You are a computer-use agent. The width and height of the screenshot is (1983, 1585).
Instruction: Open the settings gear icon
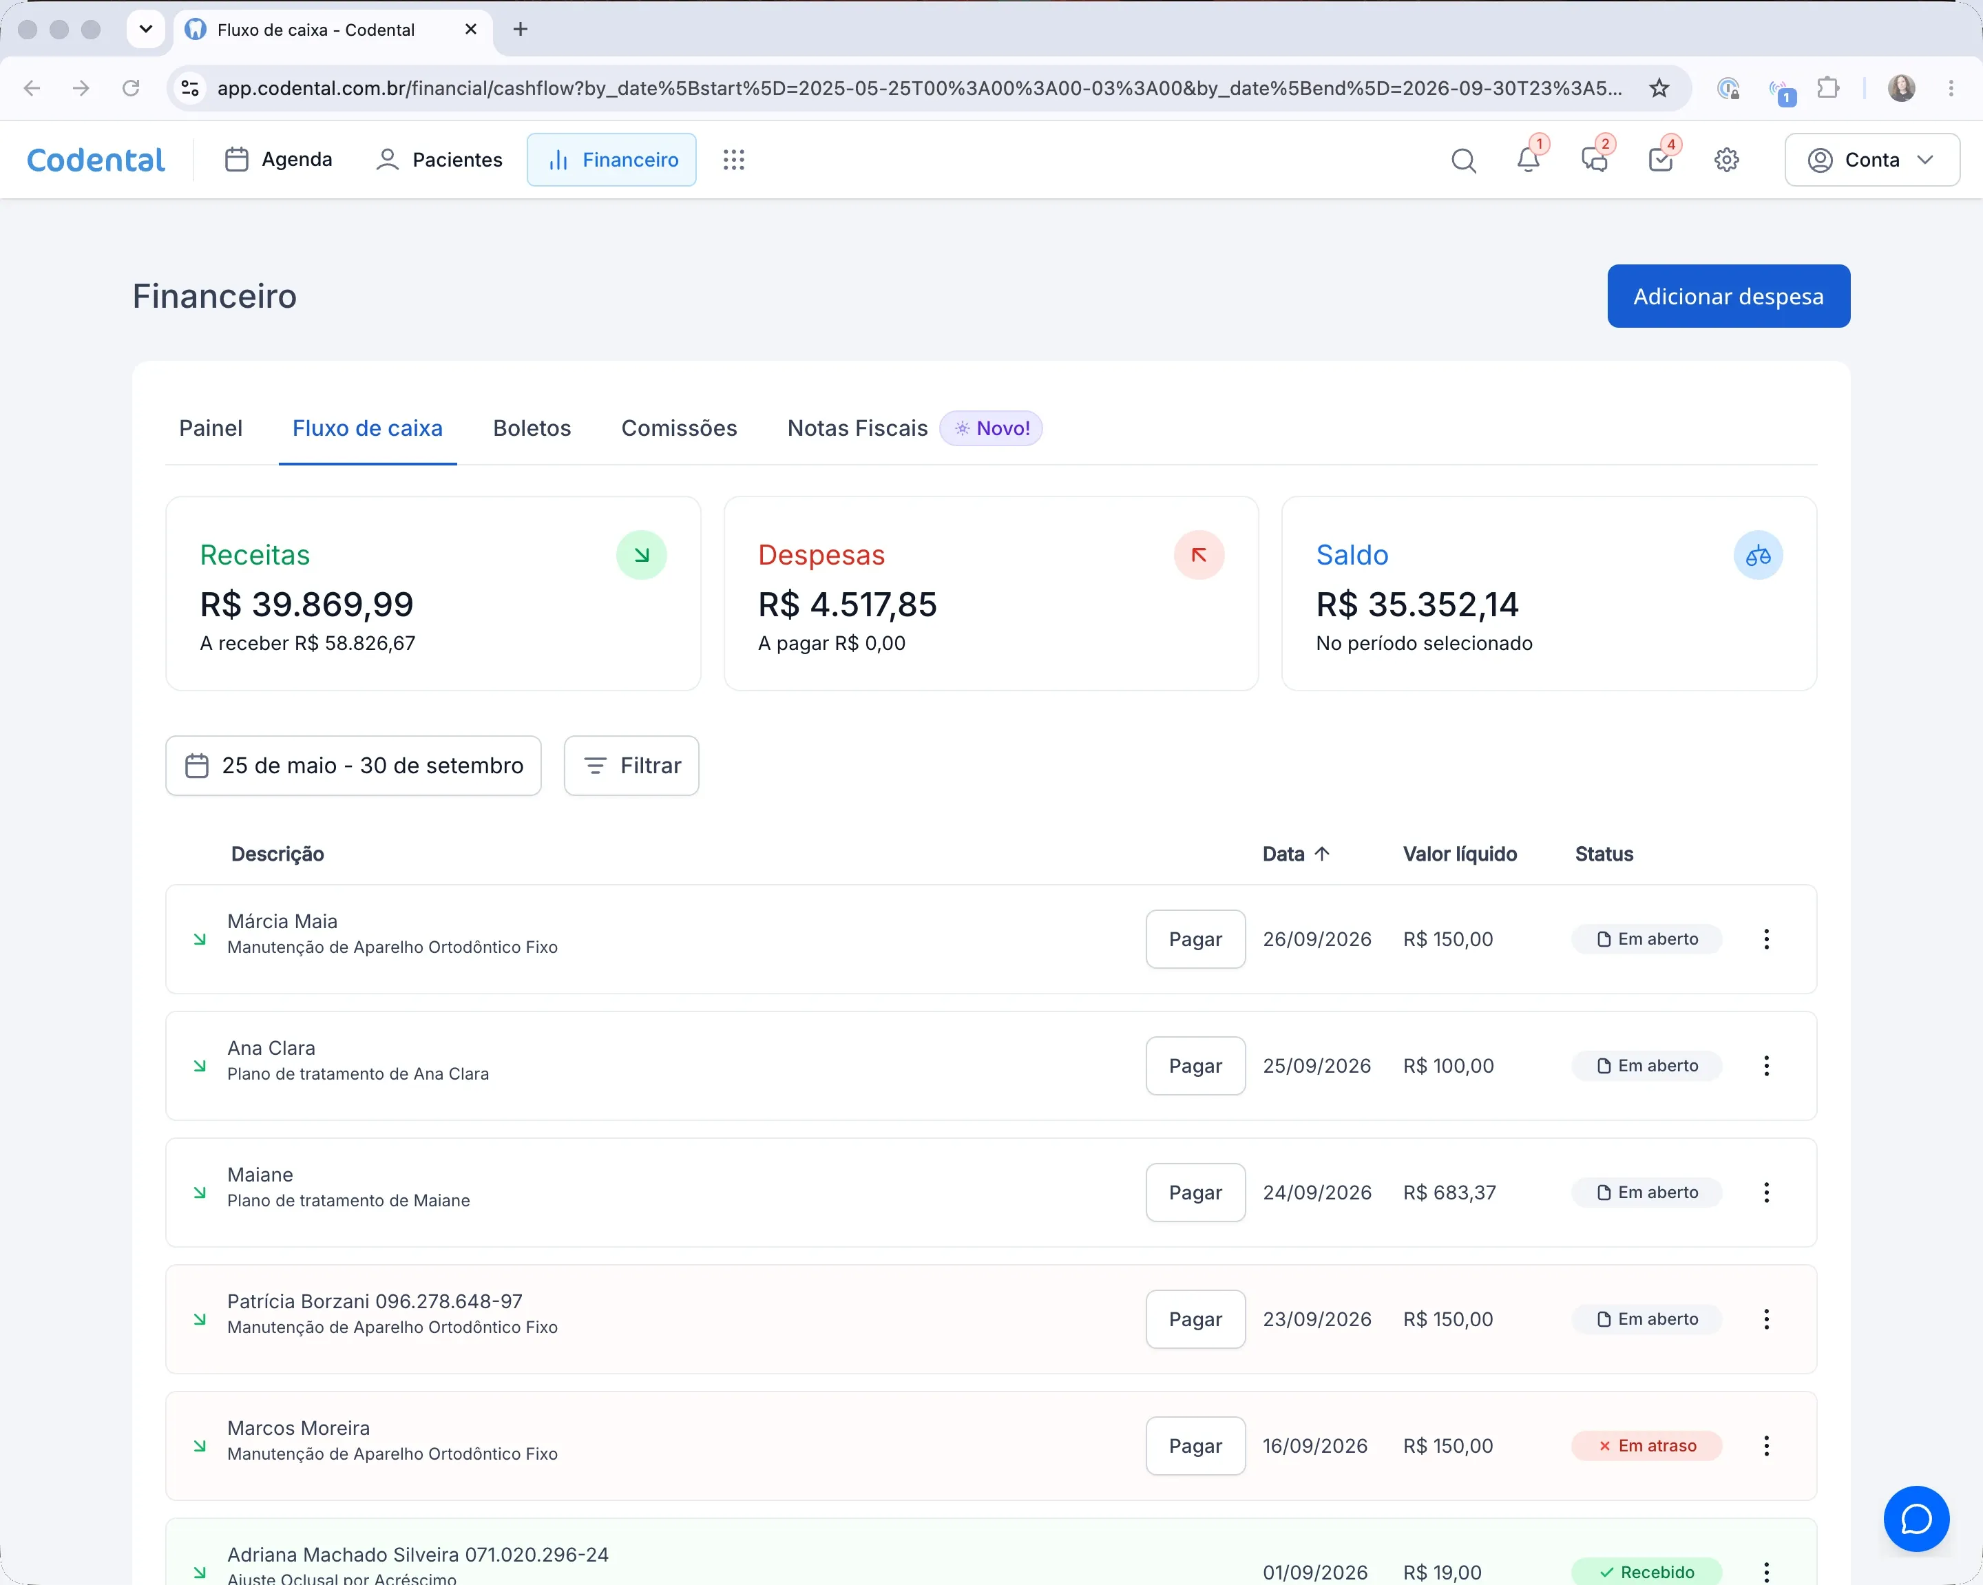[x=1726, y=160]
